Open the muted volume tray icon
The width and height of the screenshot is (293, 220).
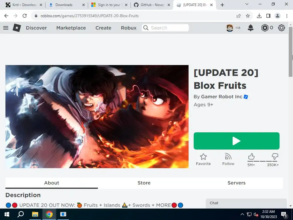256,214
